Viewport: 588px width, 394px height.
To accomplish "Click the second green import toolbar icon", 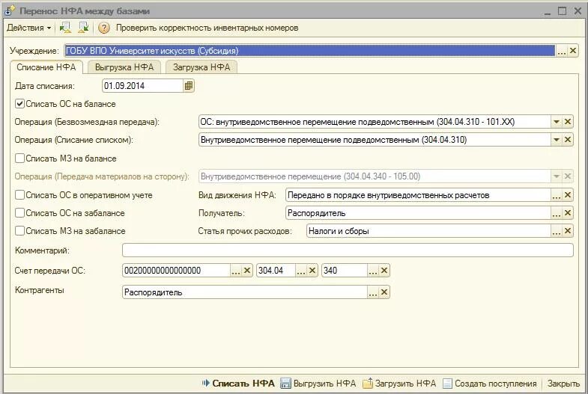I will [83, 28].
